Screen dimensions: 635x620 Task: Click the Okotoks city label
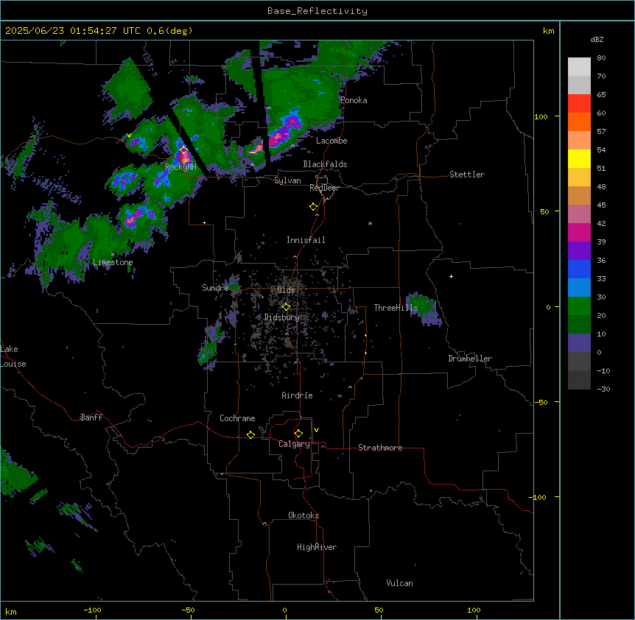pyautogui.click(x=304, y=515)
